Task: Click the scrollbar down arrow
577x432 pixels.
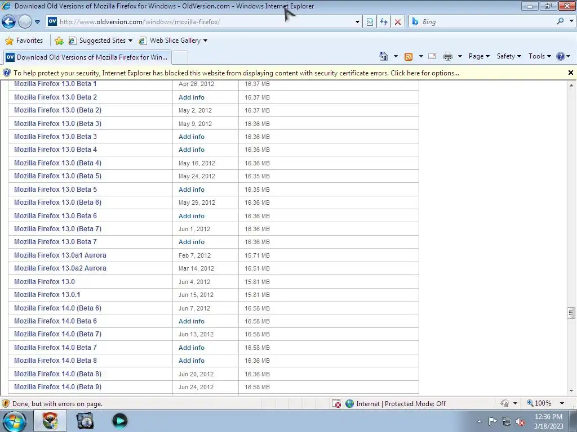Action: [x=571, y=391]
